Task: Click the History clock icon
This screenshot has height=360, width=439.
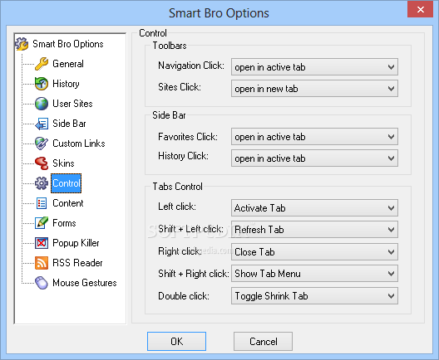Action: click(42, 84)
